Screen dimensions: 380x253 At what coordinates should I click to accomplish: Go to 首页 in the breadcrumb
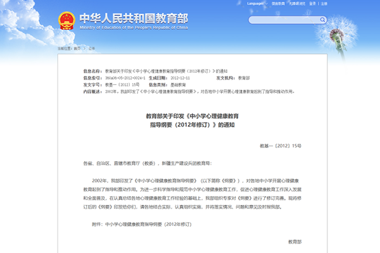[x=77, y=47]
